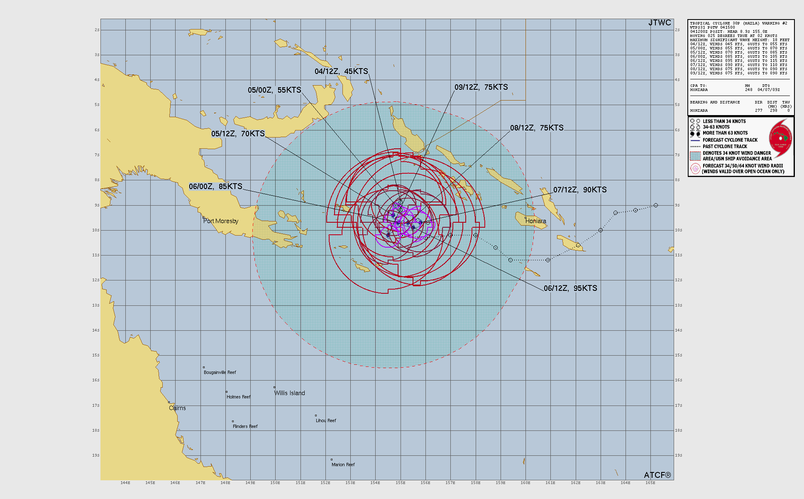Click the JTWC text in map corner
The width and height of the screenshot is (804, 499).
point(660,23)
